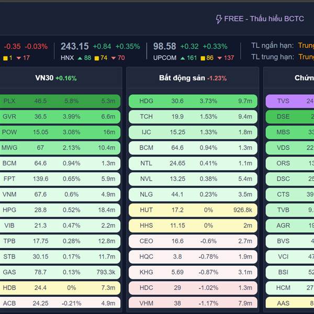Open the GVR stock row

coord(60,117)
